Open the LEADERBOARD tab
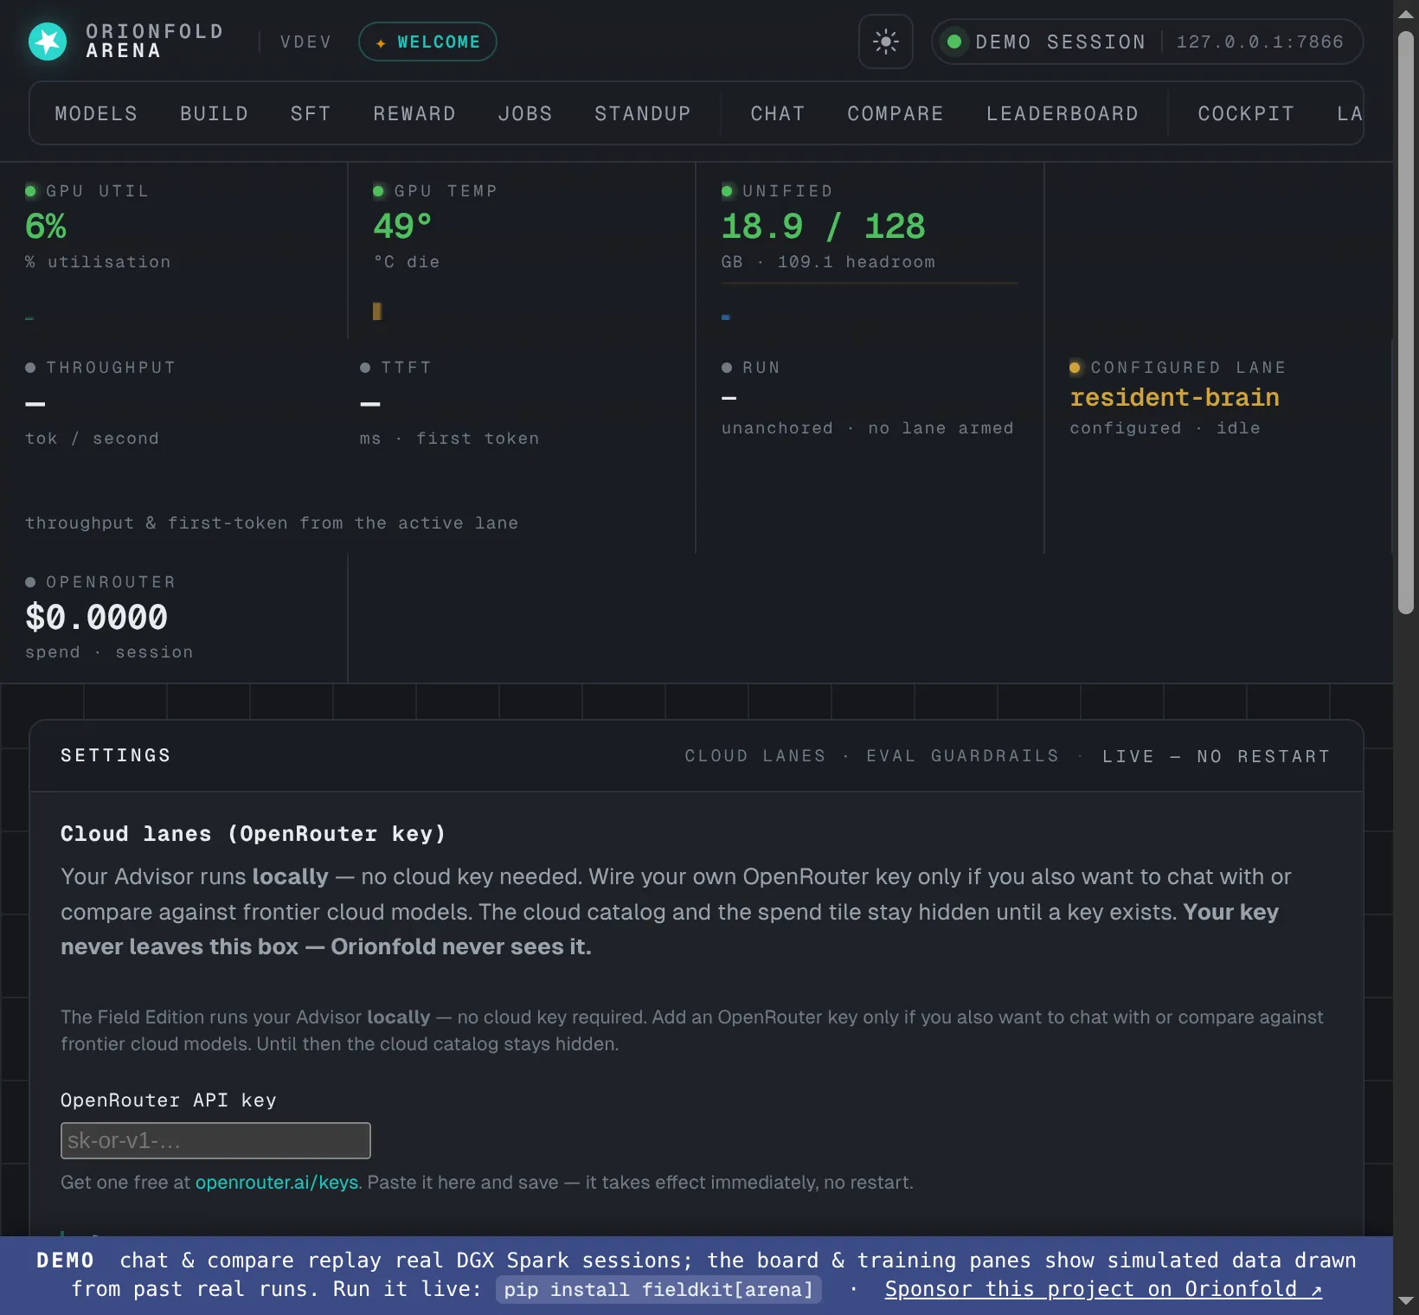This screenshot has height=1315, width=1419. [1063, 113]
